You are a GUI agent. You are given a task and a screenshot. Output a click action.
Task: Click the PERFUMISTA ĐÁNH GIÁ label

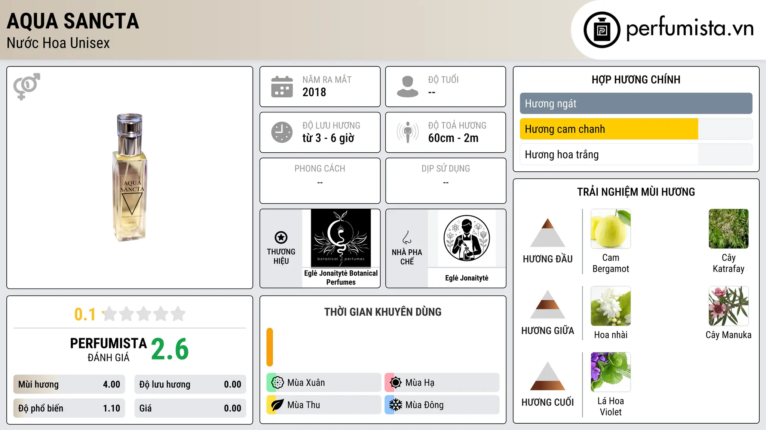tap(108, 349)
